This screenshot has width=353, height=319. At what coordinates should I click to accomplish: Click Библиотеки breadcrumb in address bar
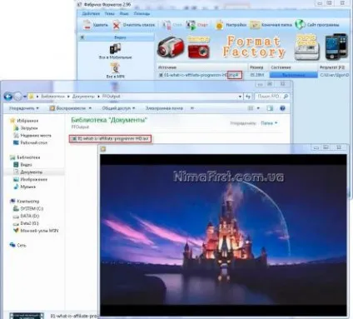tap(52, 97)
